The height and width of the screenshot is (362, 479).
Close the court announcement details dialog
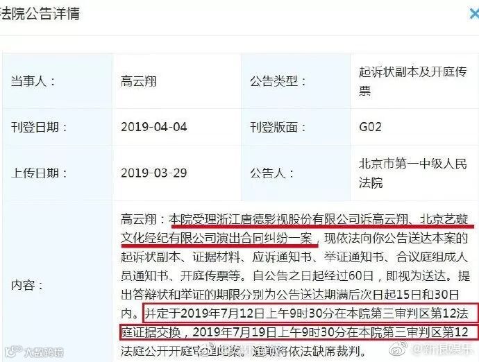pos(474,14)
